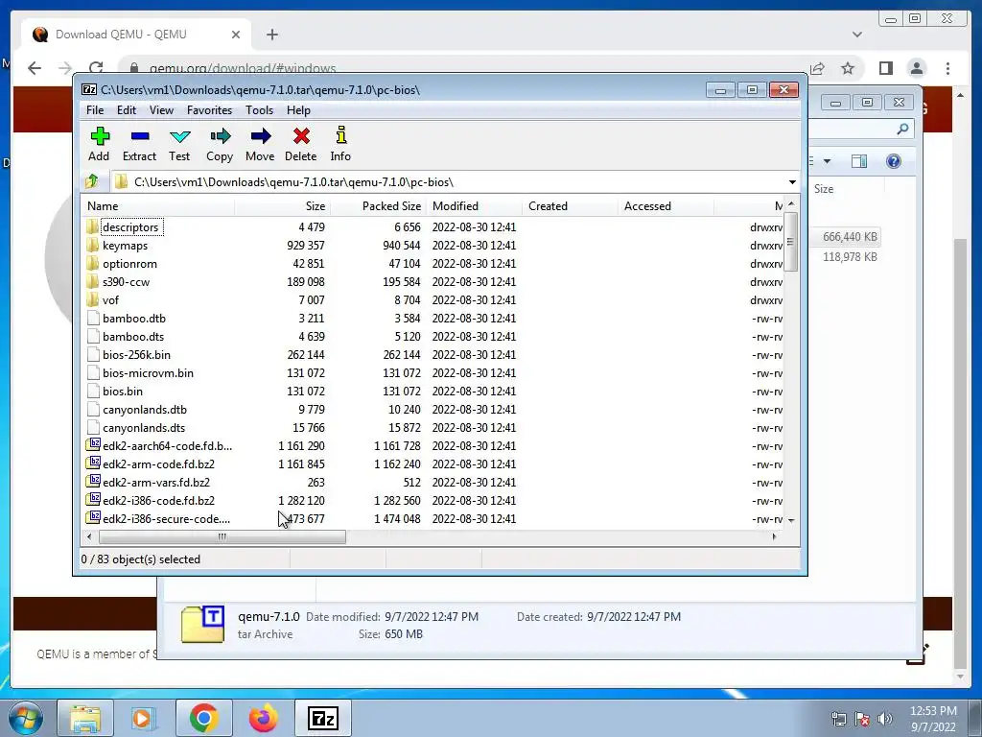Viewport: 982px width, 737px height.
Task: Switch to the Download QEMU tab
Action: [136, 35]
